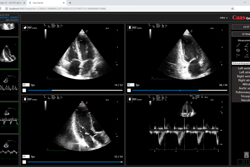
Task: Switch to the Caas Qardia browser tab
Action: (x=46, y=3)
